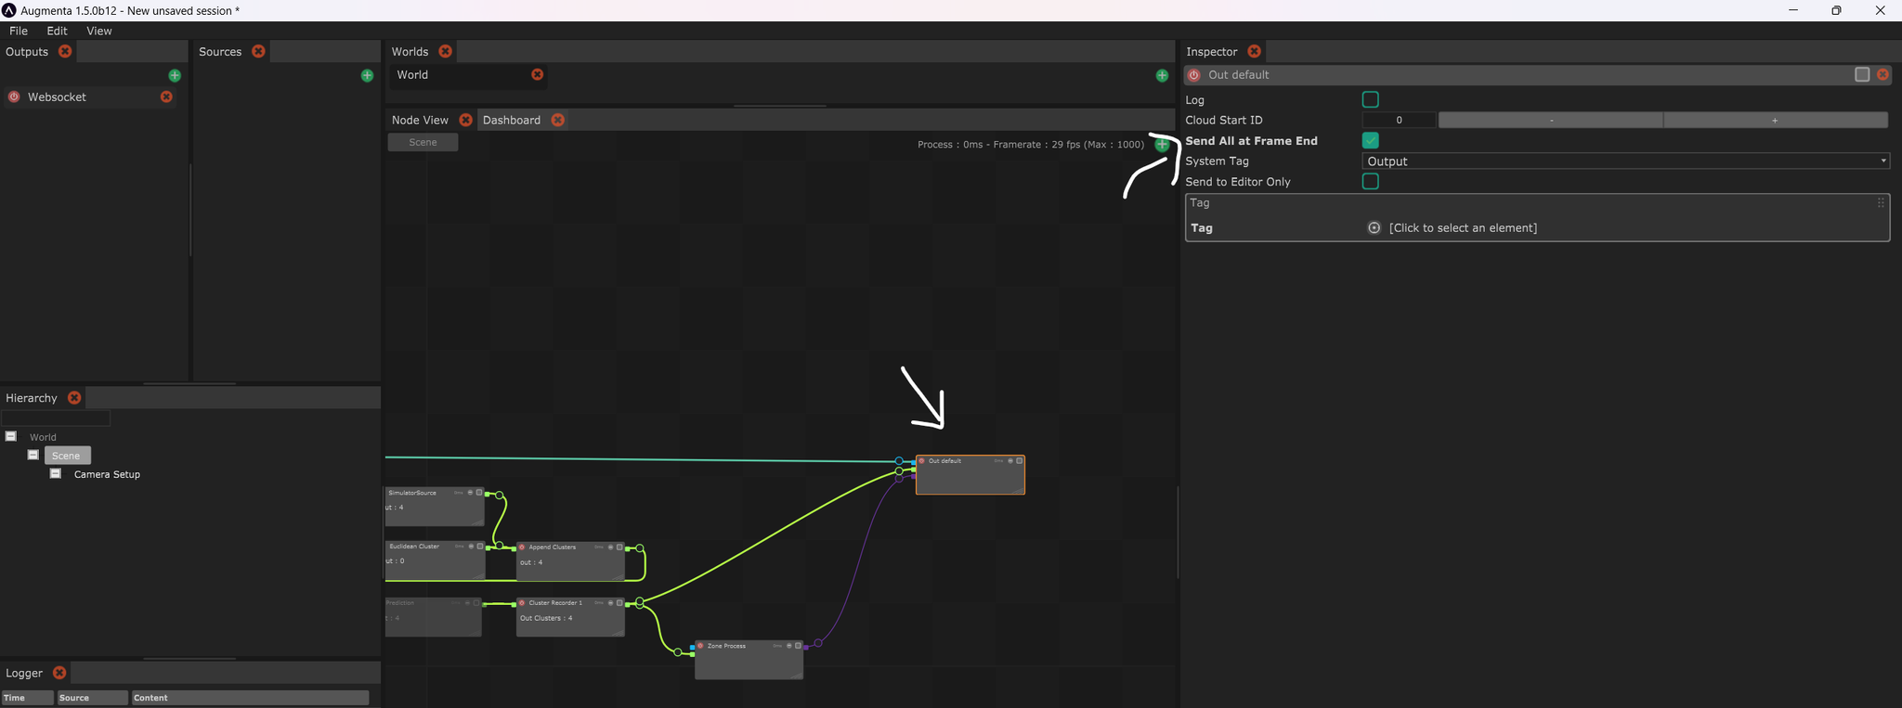Uncheck Send All at Frame End
Screen dimensions: 1902x708
[x=1370, y=140]
